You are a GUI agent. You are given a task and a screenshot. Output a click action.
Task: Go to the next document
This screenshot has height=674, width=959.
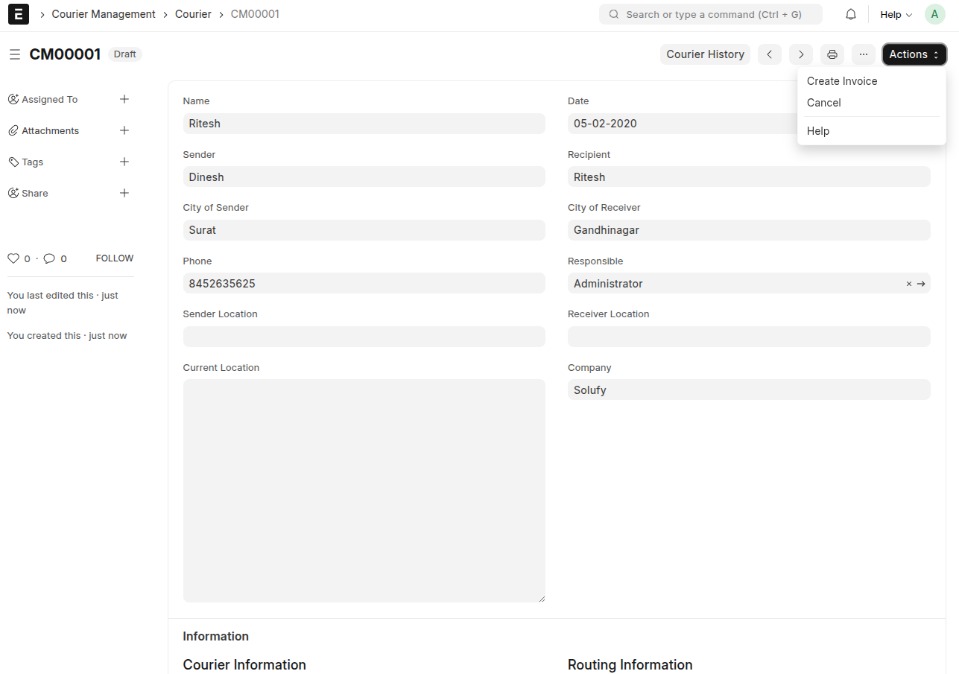(801, 54)
